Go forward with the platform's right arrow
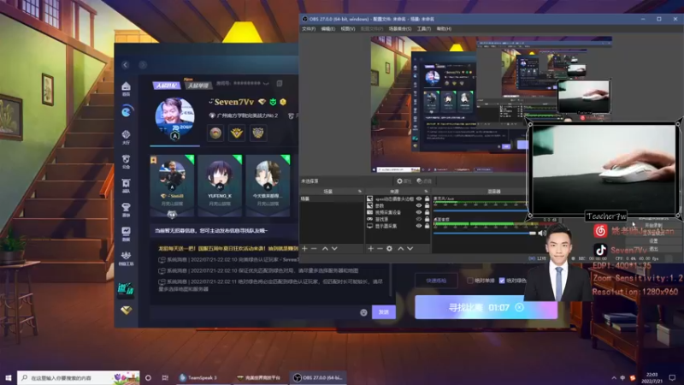 click(143, 65)
